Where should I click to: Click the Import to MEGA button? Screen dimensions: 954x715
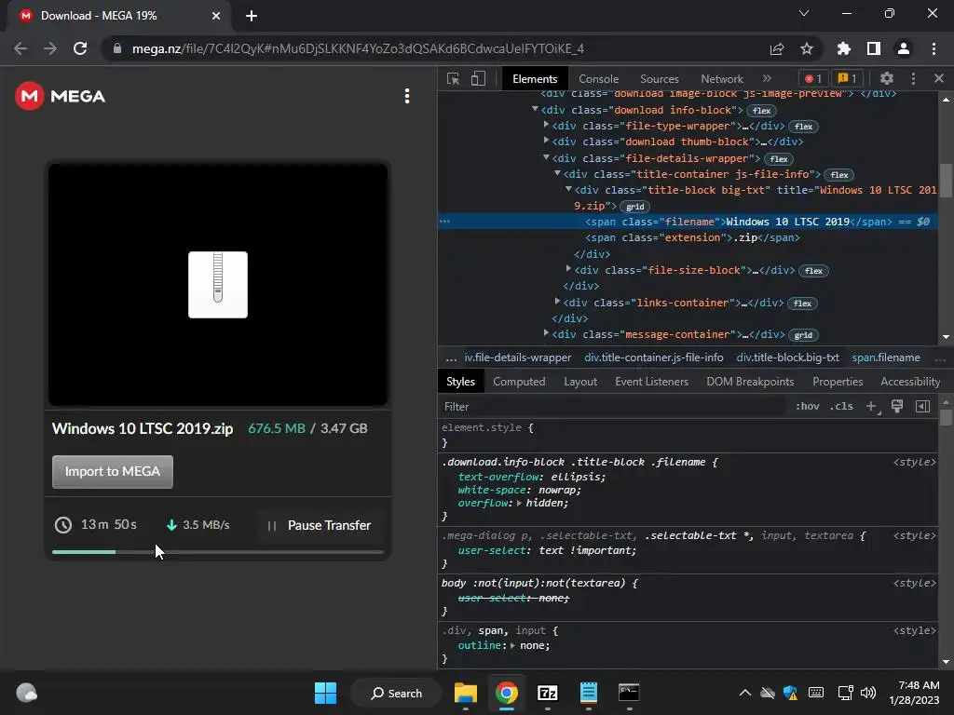pos(113,472)
